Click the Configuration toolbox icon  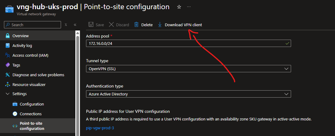pos(15,104)
